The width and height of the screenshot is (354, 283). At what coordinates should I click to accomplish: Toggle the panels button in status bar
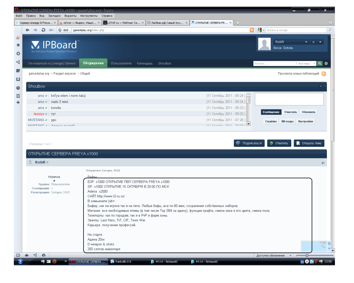18,255
